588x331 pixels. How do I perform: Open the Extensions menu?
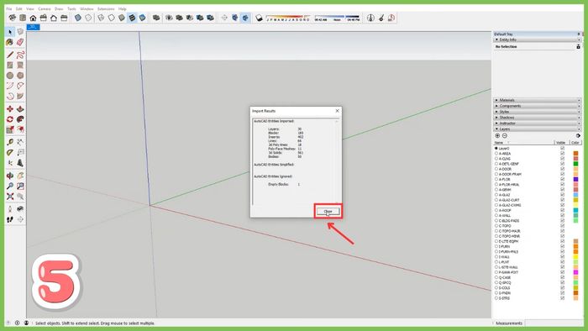click(106, 8)
